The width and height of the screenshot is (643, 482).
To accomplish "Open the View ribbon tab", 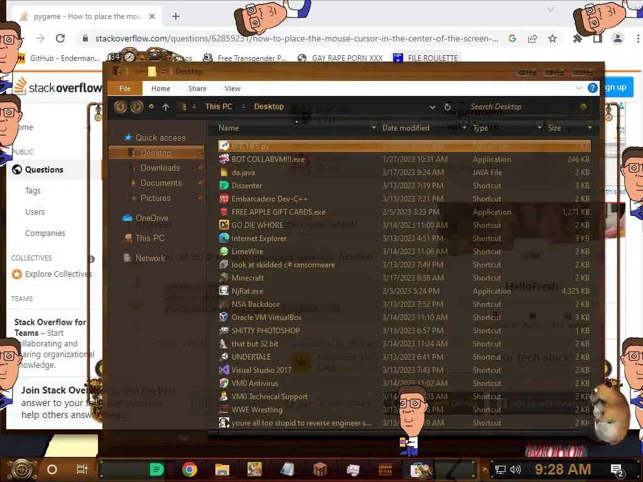I will [232, 88].
